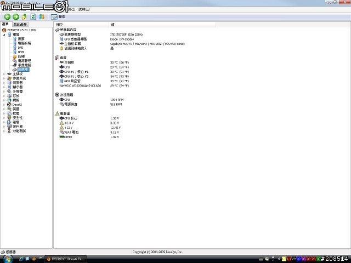Click the EVEREST Ultimate Edition taskbar button
The width and height of the screenshot is (351, 263).
pyautogui.click(x=66, y=259)
